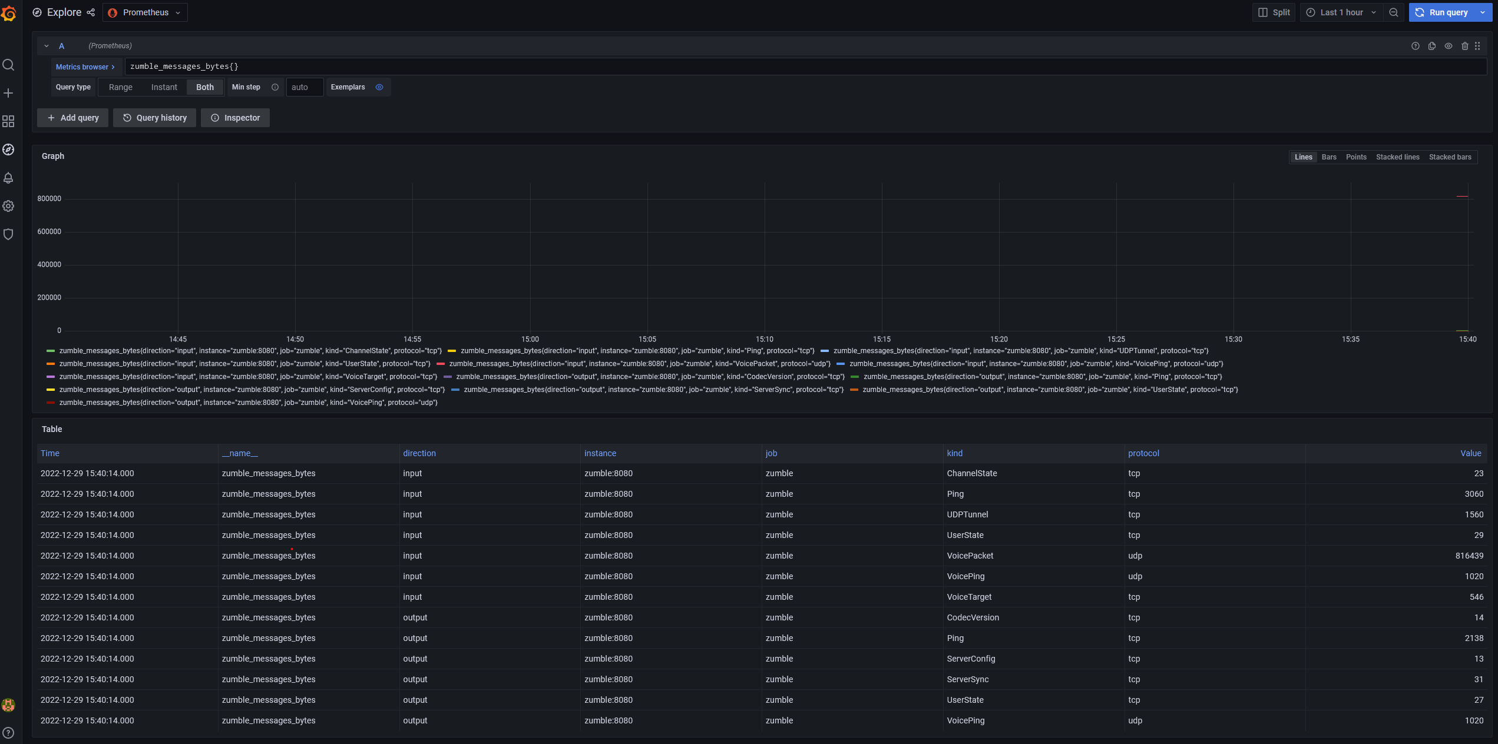
Task: Open Query history
Action: (x=154, y=118)
